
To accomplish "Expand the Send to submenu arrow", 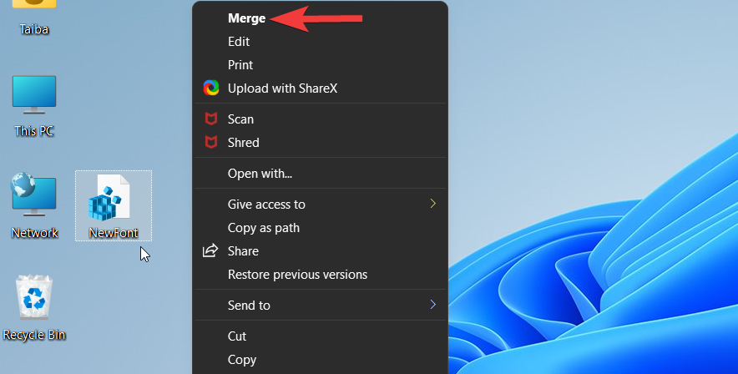I will coord(432,305).
